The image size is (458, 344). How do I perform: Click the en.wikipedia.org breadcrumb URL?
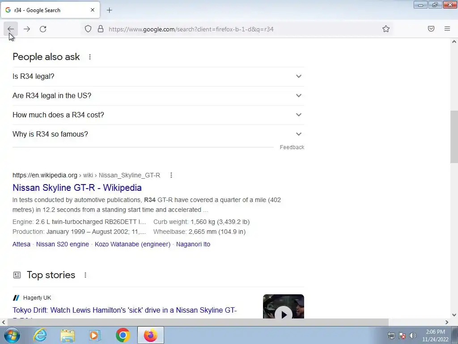[x=86, y=175]
